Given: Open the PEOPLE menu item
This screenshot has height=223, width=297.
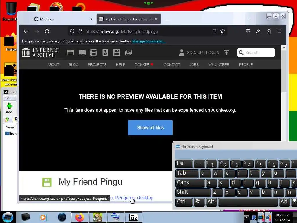Looking at the screenshot, I should click(x=246, y=65).
